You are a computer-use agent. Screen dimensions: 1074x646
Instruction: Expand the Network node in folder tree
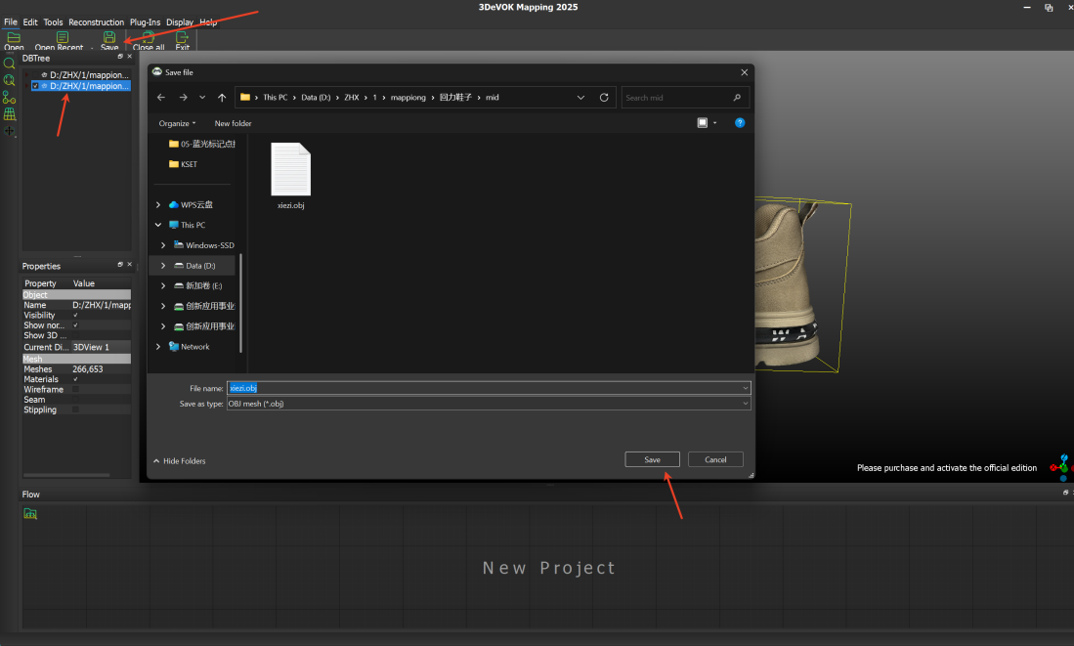pyautogui.click(x=158, y=347)
